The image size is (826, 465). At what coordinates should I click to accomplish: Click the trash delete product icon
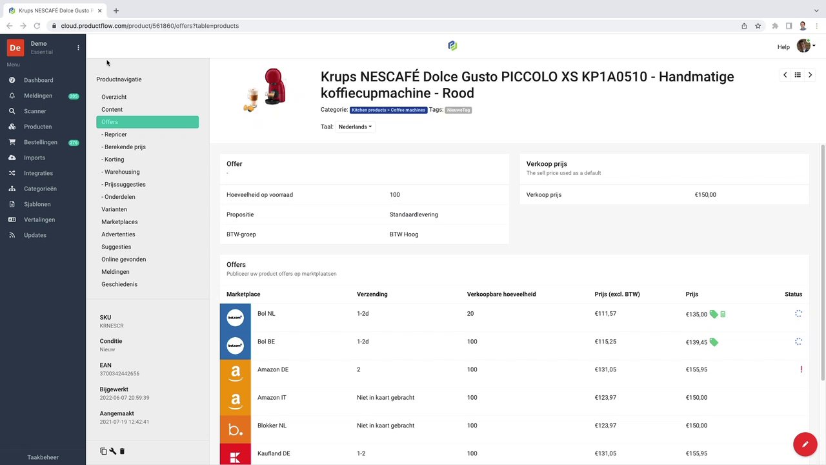tap(122, 451)
